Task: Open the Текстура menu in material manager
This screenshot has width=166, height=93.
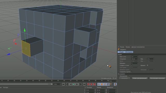Action: [x=5, y=87]
